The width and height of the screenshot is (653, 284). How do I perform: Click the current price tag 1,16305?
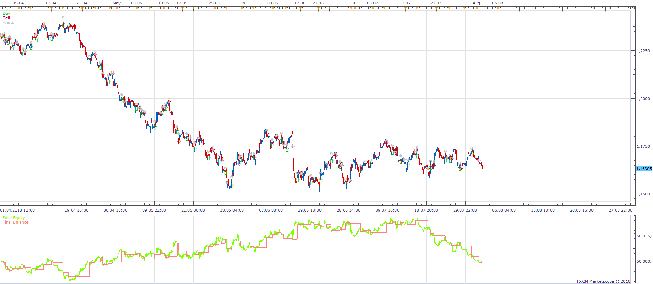tap(644, 169)
